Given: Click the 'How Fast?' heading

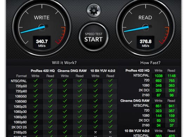Looking at the screenshot, I should [x=150, y=63].
